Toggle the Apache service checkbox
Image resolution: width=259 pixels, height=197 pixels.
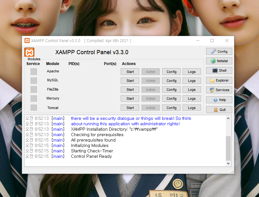[x=34, y=71]
